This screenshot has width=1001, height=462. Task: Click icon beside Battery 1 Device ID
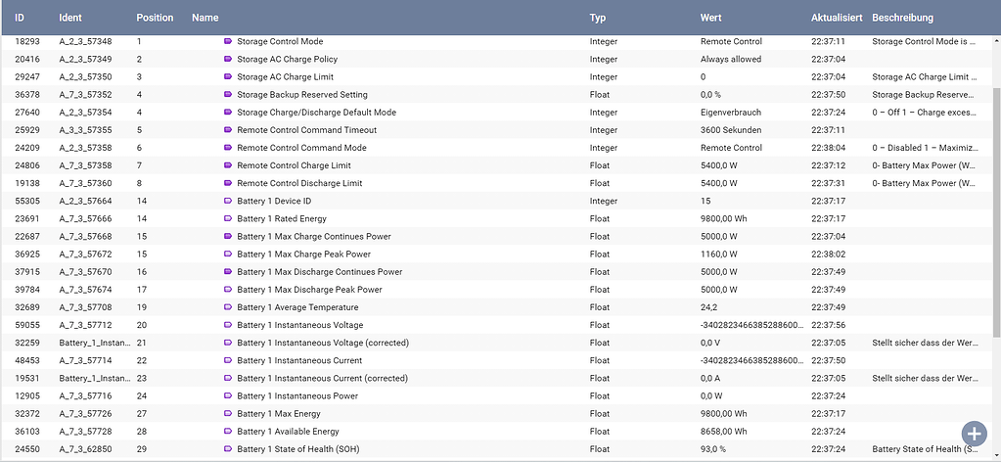point(228,202)
